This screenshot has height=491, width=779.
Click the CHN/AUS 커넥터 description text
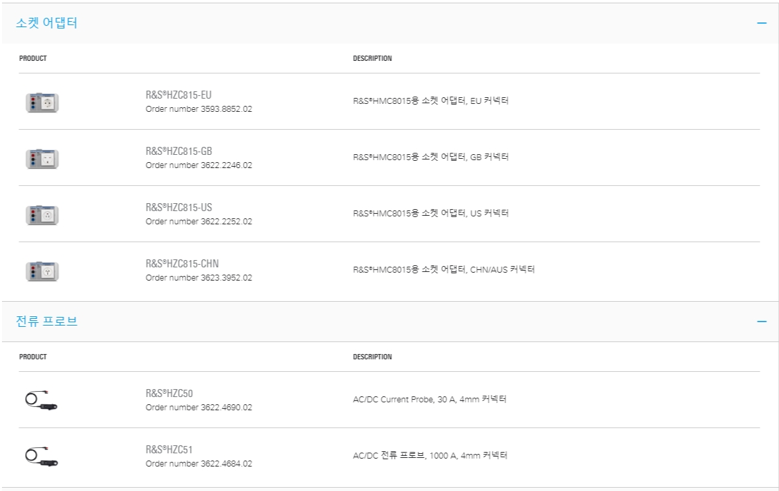(x=444, y=269)
